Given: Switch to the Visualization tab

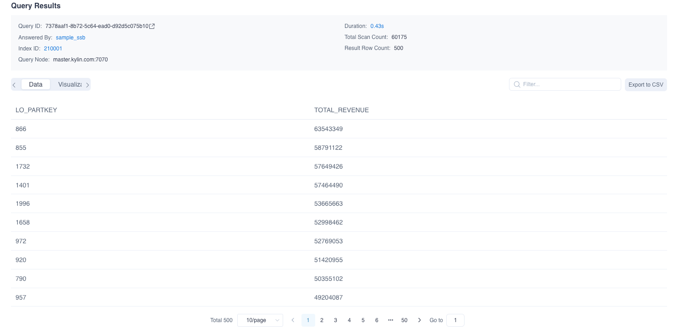Looking at the screenshot, I should tap(70, 84).
